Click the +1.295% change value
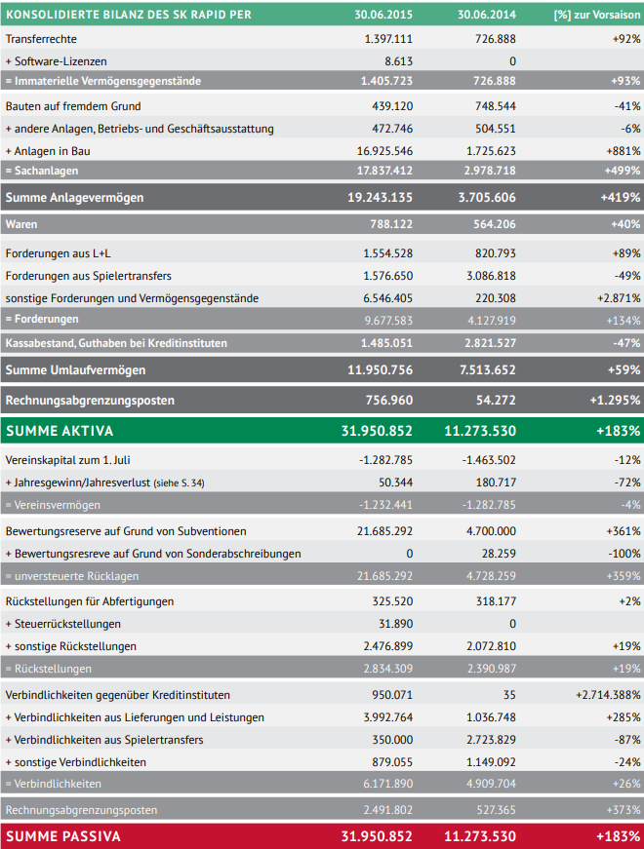 coord(616,401)
